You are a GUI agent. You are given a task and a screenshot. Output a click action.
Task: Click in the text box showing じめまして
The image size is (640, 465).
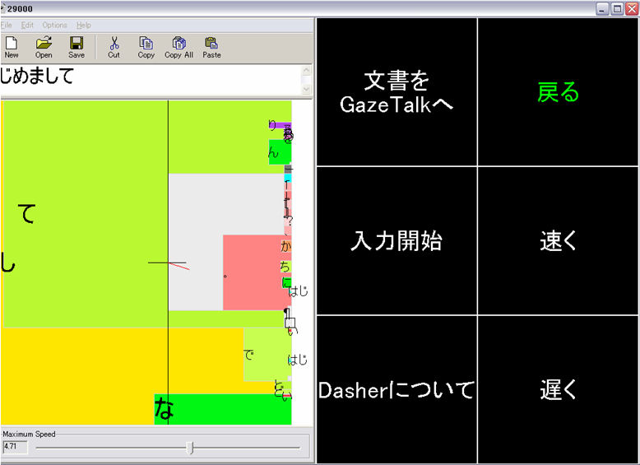click(148, 79)
